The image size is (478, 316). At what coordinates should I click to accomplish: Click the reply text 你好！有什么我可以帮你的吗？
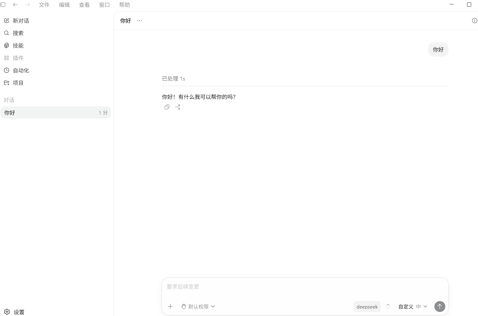pos(199,97)
